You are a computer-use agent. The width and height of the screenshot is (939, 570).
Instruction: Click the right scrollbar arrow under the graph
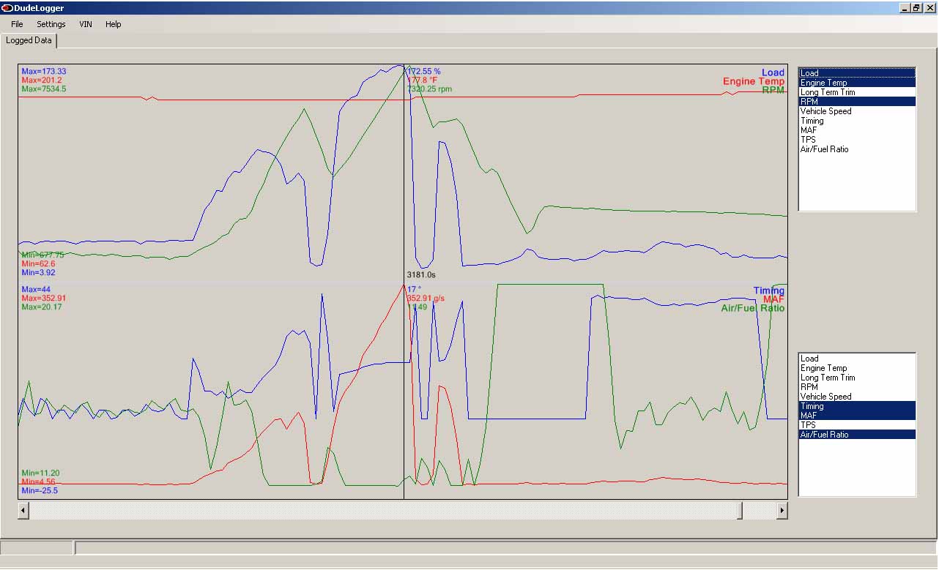(x=782, y=510)
